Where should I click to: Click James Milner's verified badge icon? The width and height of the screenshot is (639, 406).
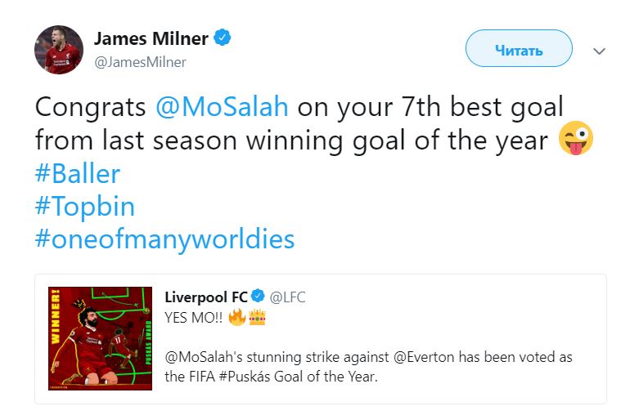222,38
